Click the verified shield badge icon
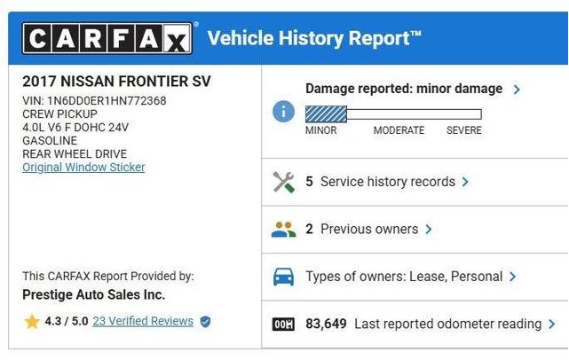Image resolution: width=569 pixels, height=360 pixels. pyautogui.click(x=205, y=321)
